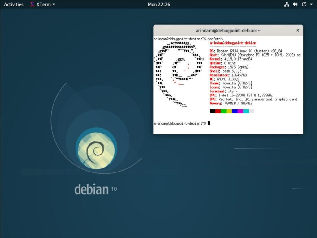
Task: Click the 'neofetch' command text
Action: [215, 39]
